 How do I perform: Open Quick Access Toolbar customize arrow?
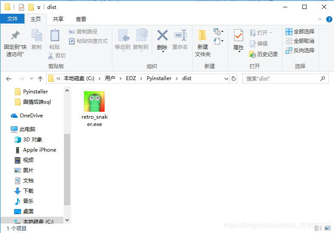[39, 8]
